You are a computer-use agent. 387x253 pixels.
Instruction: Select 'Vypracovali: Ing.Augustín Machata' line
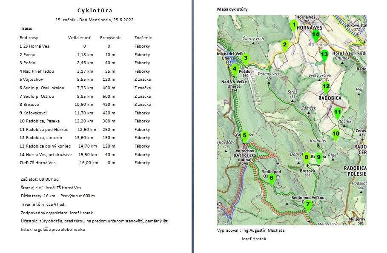pos(251,230)
